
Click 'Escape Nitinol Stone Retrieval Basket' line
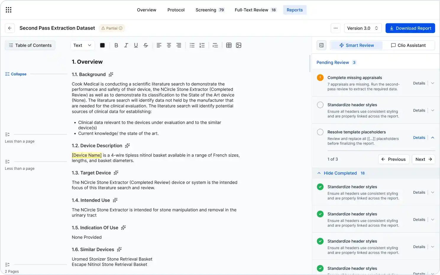click(109, 264)
